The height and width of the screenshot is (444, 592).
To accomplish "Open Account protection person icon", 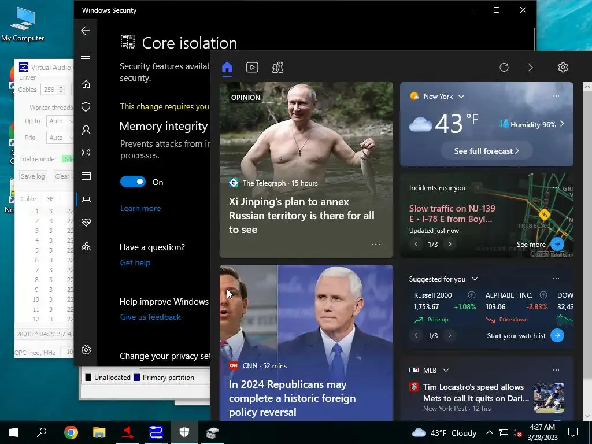I will (86, 130).
